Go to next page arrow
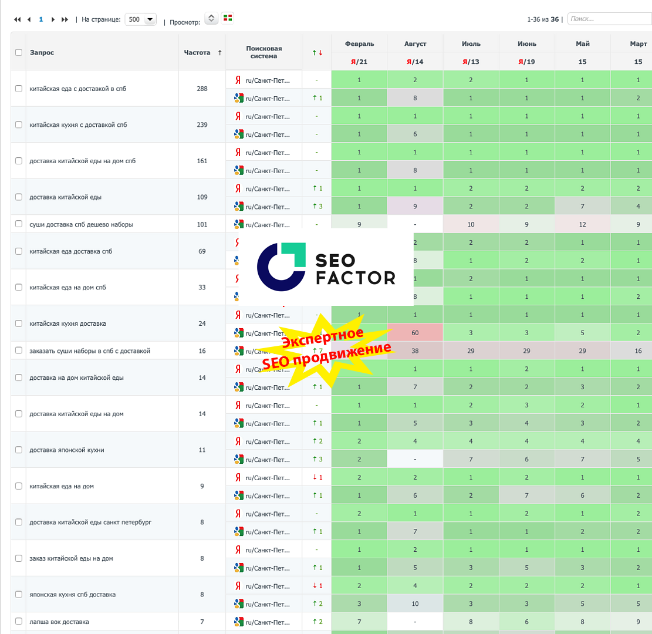652x634 pixels. (53, 19)
